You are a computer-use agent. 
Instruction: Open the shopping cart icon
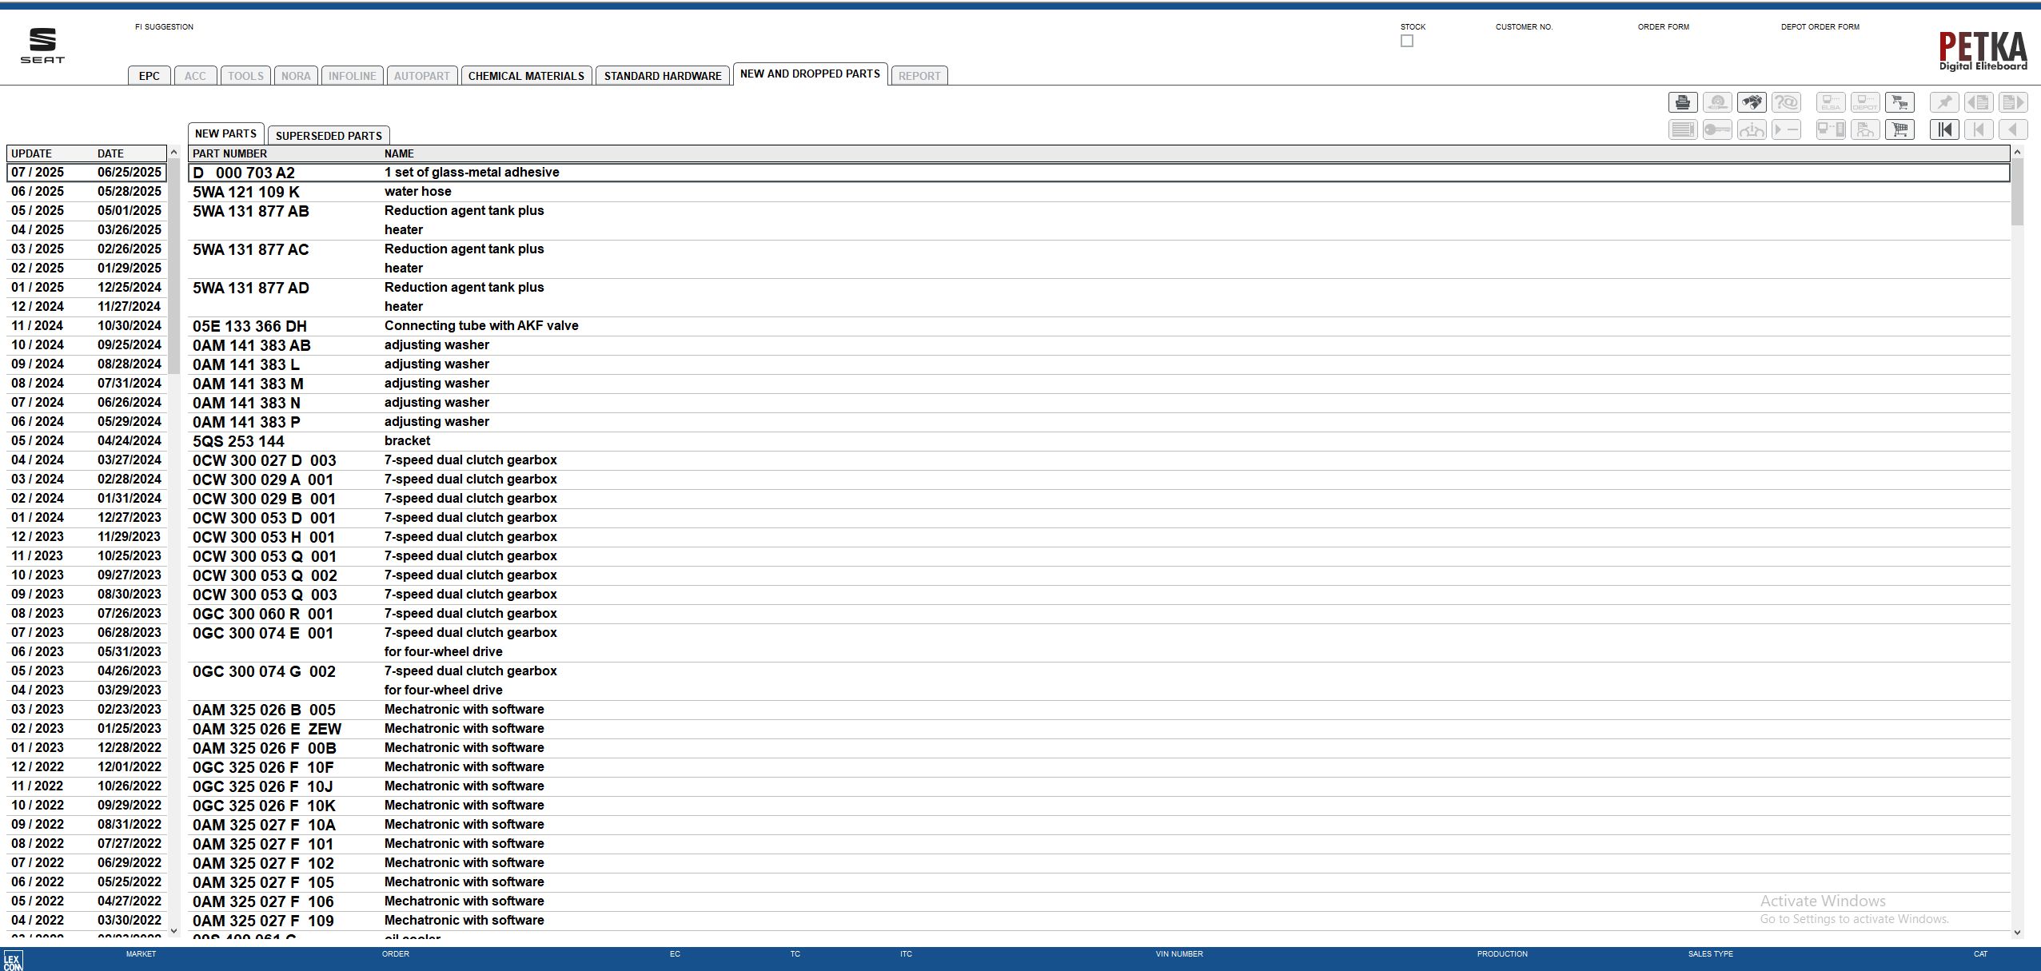coord(1900,129)
